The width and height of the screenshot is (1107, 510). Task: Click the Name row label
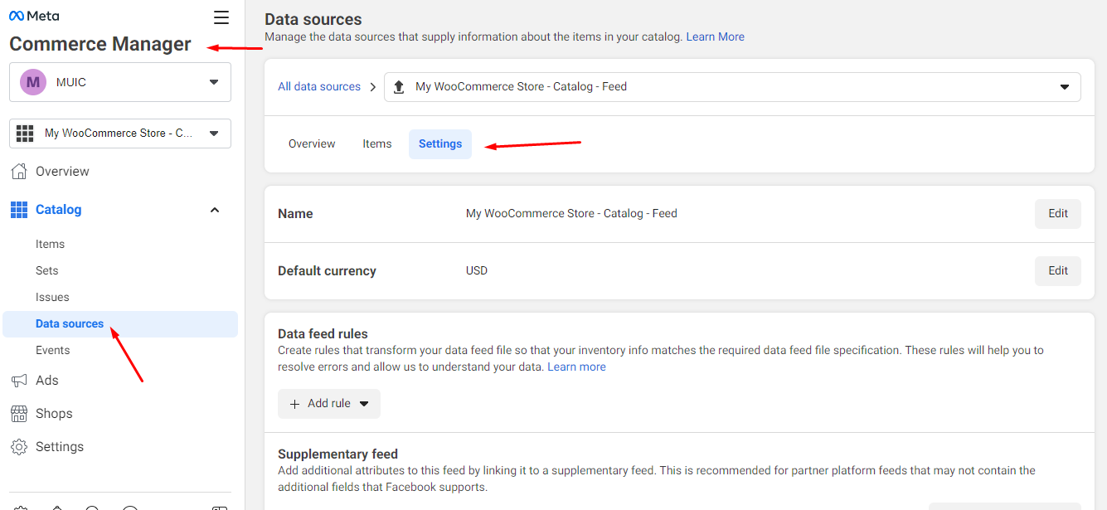click(x=295, y=214)
